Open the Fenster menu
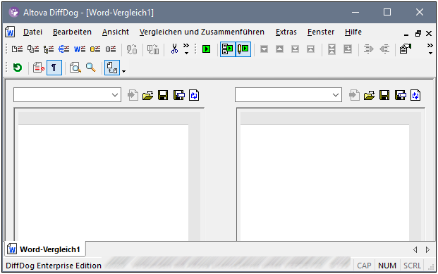 click(x=321, y=32)
